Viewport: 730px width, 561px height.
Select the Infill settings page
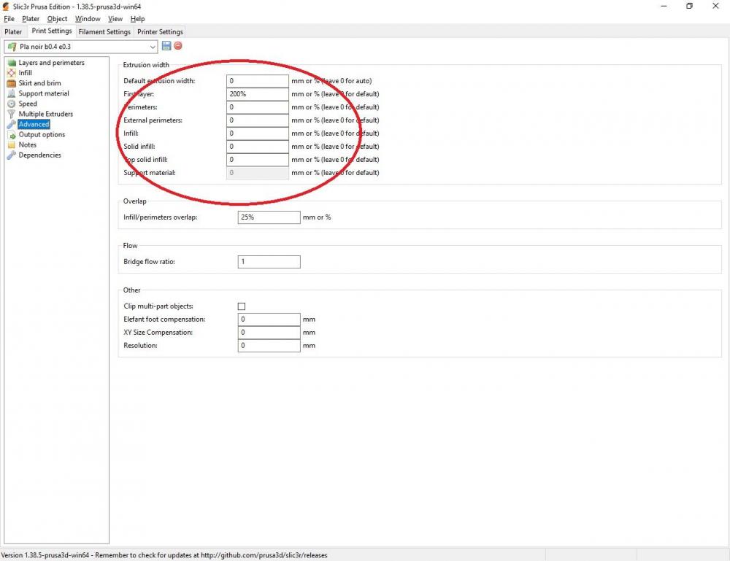point(25,73)
